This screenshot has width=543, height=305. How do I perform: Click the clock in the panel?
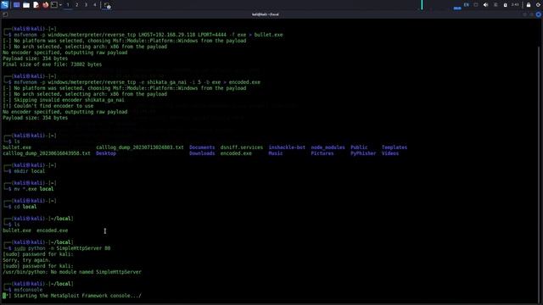515,5
